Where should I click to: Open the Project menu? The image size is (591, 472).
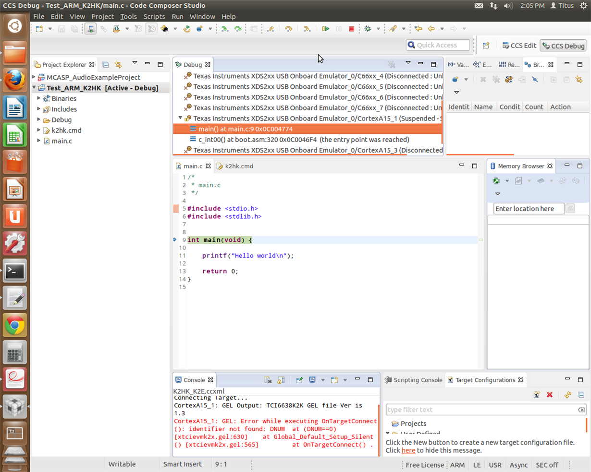[102, 16]
